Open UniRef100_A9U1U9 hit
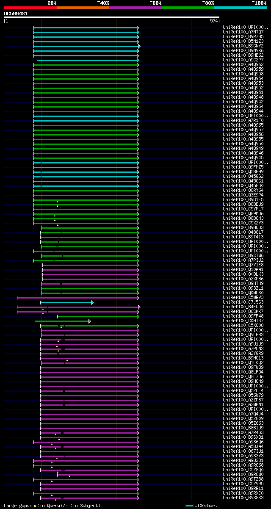Screen dimensions: 271x509 pyautogui.click(x=243, y=344)
